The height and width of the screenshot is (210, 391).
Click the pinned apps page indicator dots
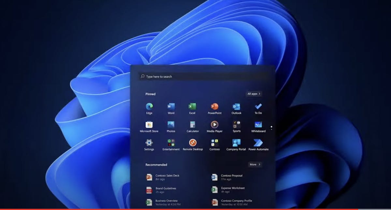point(271,128)
